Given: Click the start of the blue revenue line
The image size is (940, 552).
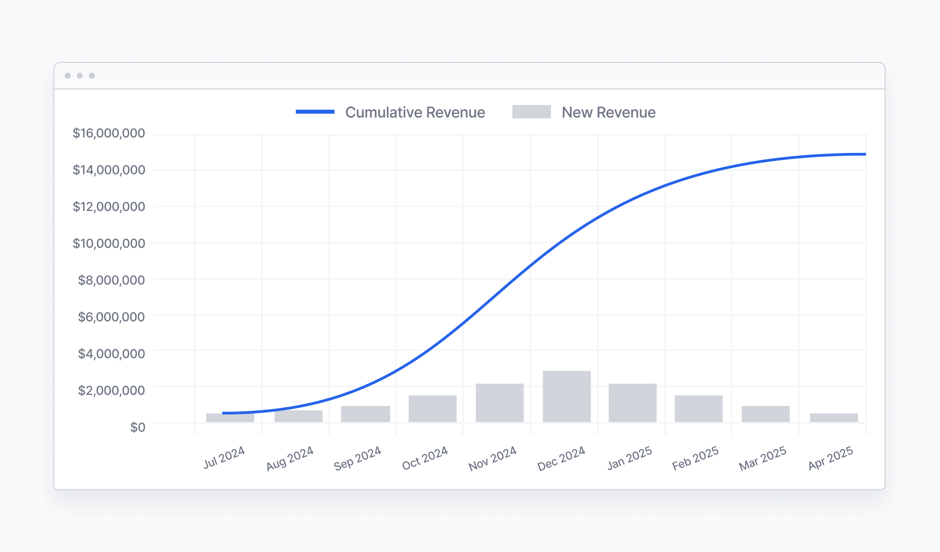Looking at the screenshot, I should (x=224, y=412).
